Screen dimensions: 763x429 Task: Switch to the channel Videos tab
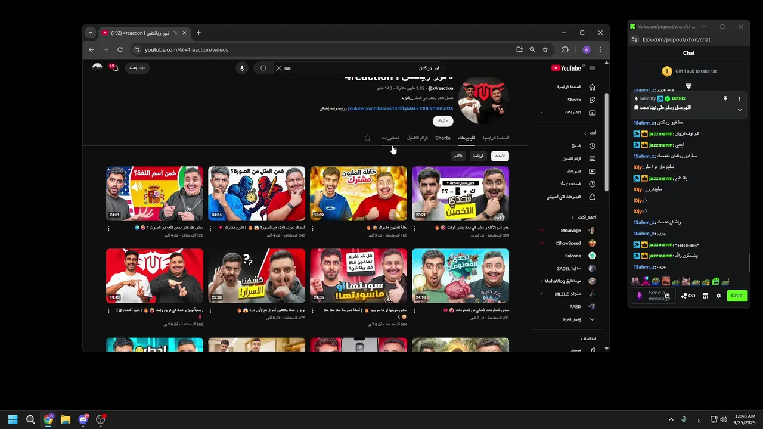466,138
